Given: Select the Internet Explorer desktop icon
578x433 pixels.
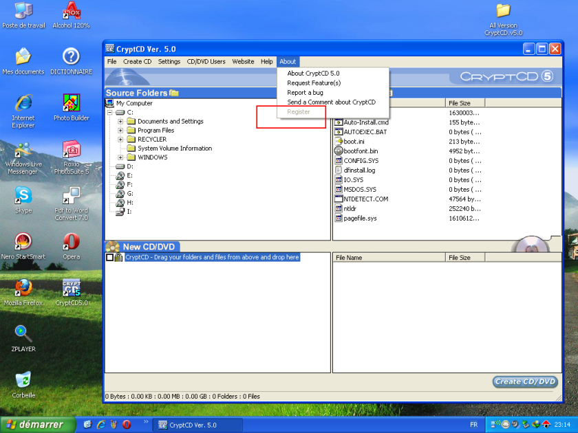Looking at the screenshot, I should (x=23, y=111).
